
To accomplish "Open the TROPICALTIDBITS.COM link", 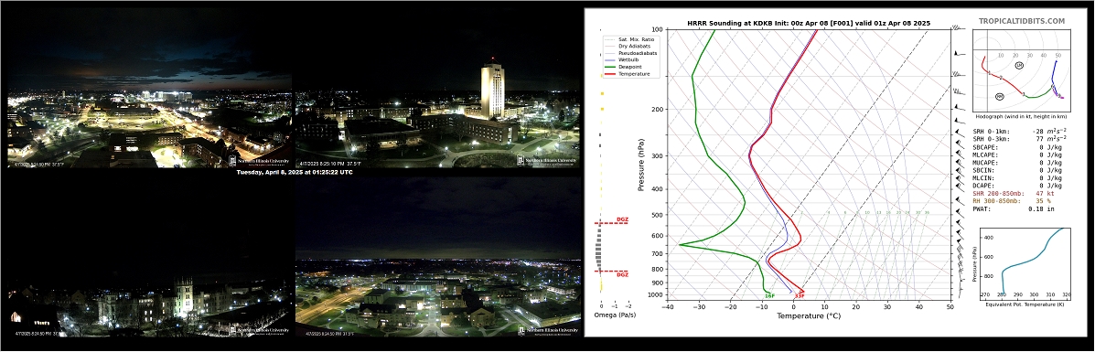I will 1022,21.
